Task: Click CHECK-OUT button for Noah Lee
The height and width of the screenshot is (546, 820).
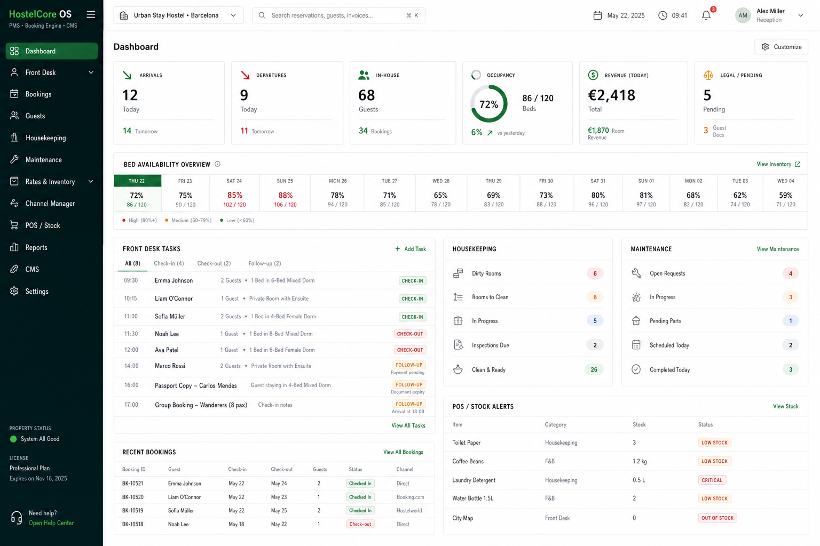Action: tap(410, 334)
